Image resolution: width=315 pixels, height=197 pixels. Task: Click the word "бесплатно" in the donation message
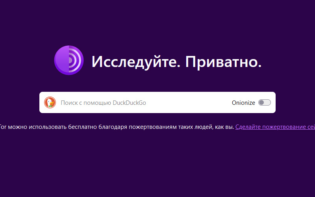tap(75, 127)
